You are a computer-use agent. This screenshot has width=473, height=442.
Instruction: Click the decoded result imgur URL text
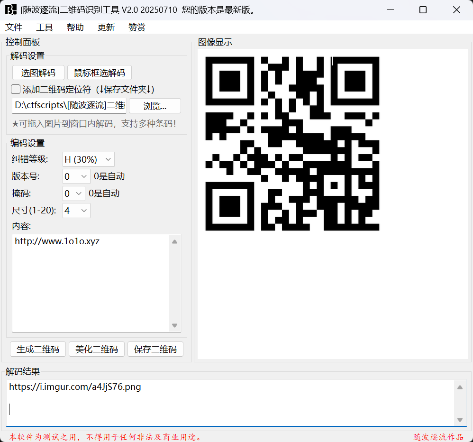[x=75, y=387]
